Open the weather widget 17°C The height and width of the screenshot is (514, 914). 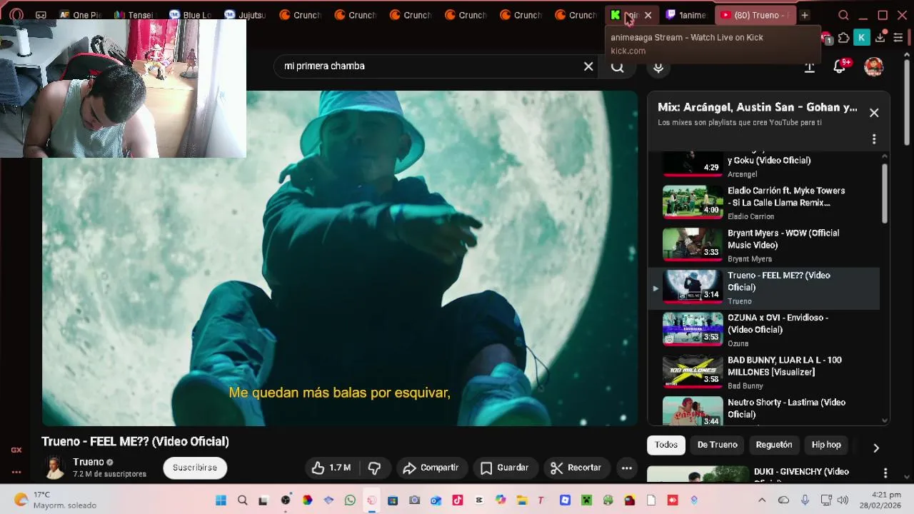click(56, 500)
